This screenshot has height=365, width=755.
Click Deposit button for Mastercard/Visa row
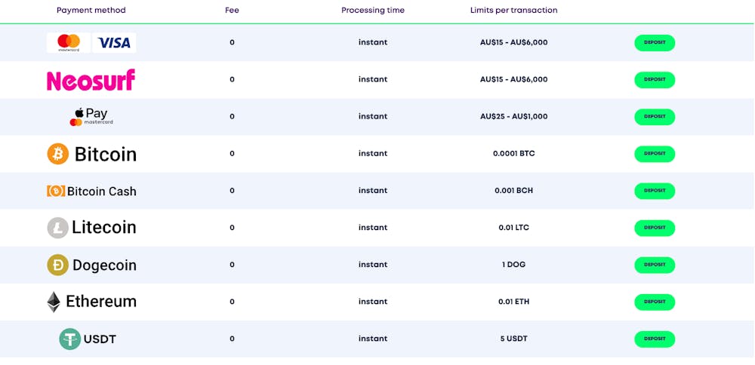pyautogui.click(x=655, y=43)
